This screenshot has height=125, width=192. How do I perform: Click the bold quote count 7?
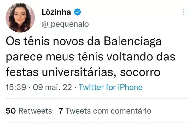(x=61, y=111)
